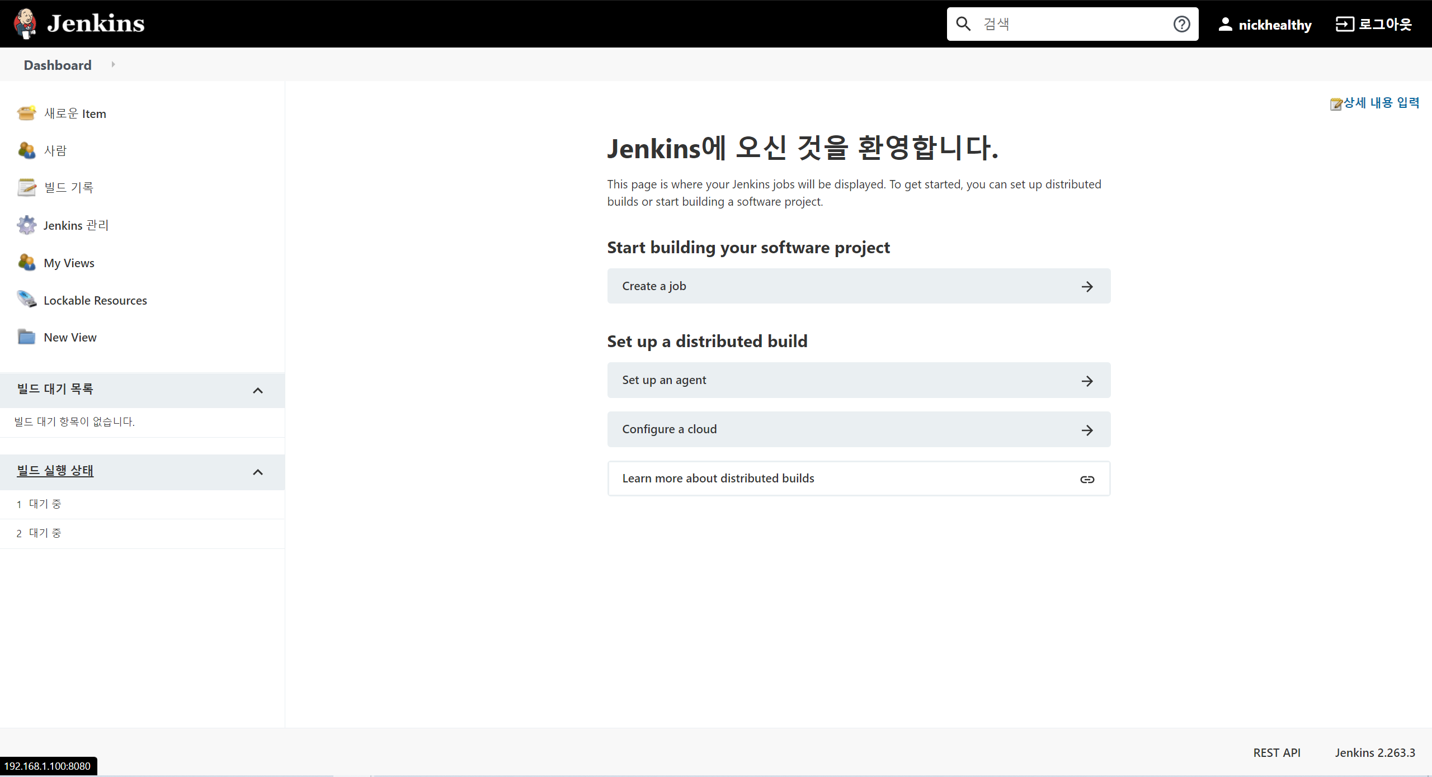
Task: Click arrow icon on Create a job
Action: pyautogui.click(x=1087, y=287)
